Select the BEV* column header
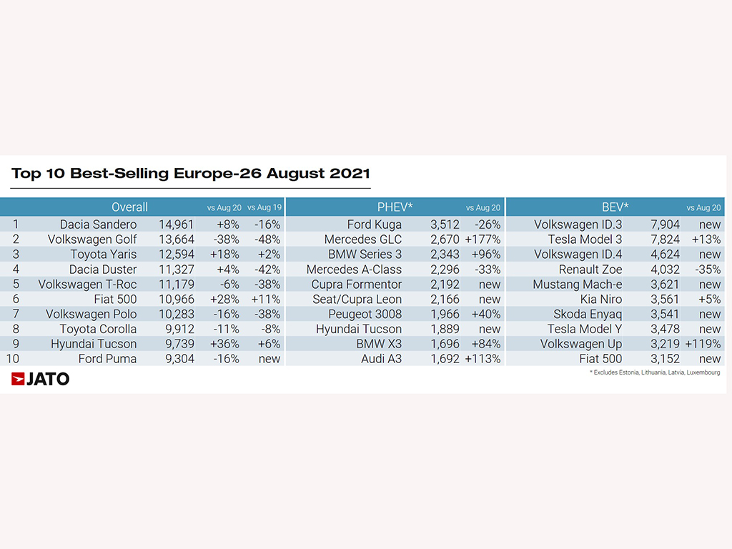 [x=615, y=207]
